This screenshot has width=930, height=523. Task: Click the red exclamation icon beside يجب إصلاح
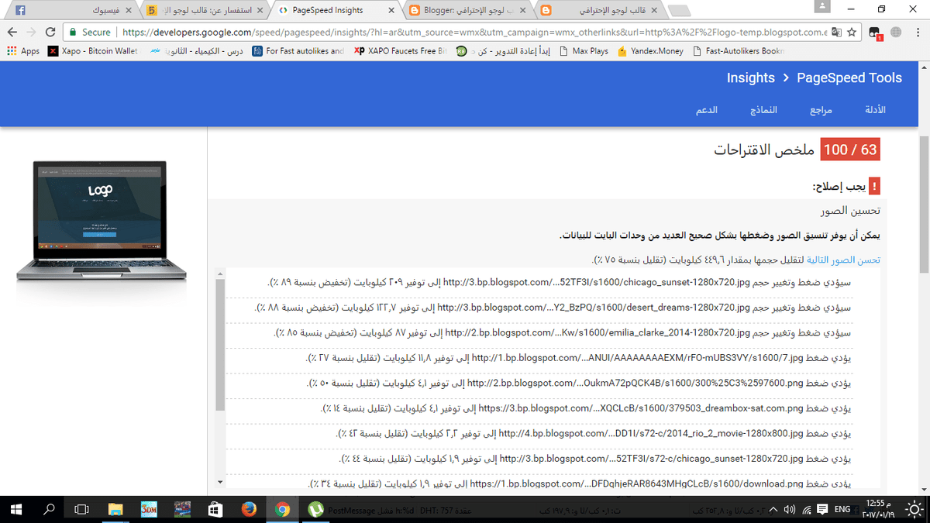coord(874,187)
